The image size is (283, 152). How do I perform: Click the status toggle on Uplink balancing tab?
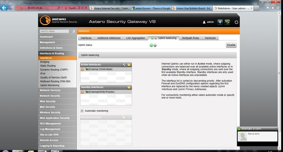154,38
